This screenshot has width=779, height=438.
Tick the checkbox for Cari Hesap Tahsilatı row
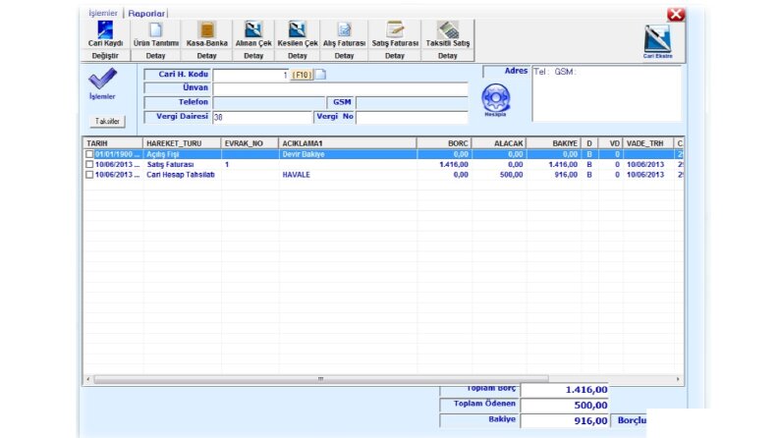coord(89,175)
